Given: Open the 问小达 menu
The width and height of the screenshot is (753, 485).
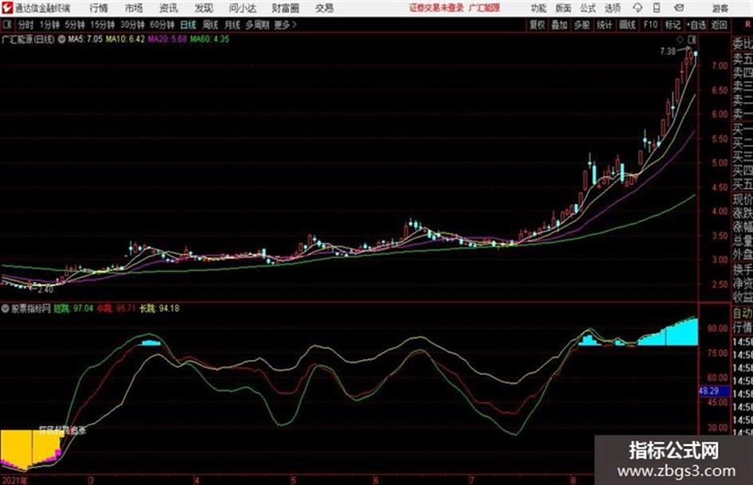Looking at the screenshot, I should click(242, 8).
